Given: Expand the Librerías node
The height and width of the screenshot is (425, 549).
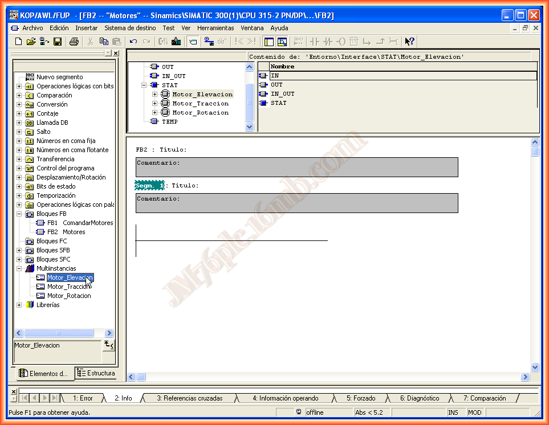Looking at the screenshot, I should pyautogui.click(x=19, y=305).
